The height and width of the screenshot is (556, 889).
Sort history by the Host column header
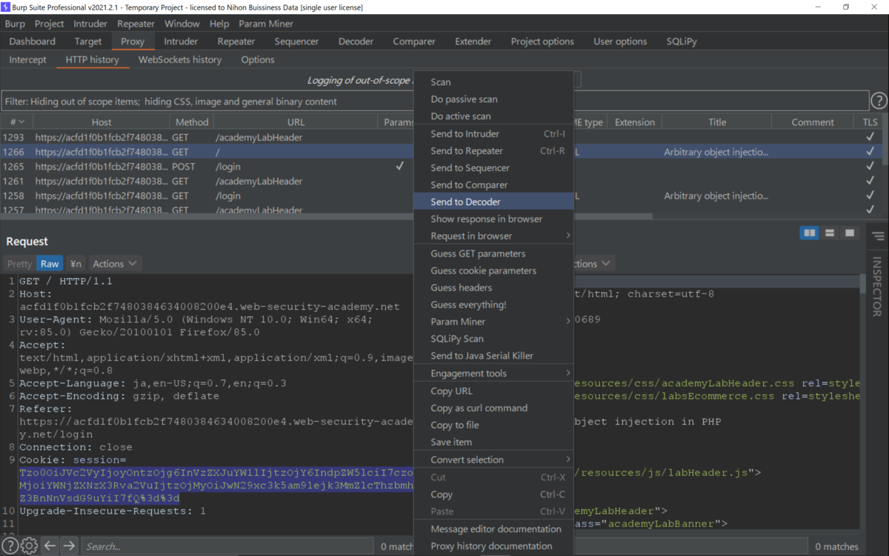tap(101, 122)
